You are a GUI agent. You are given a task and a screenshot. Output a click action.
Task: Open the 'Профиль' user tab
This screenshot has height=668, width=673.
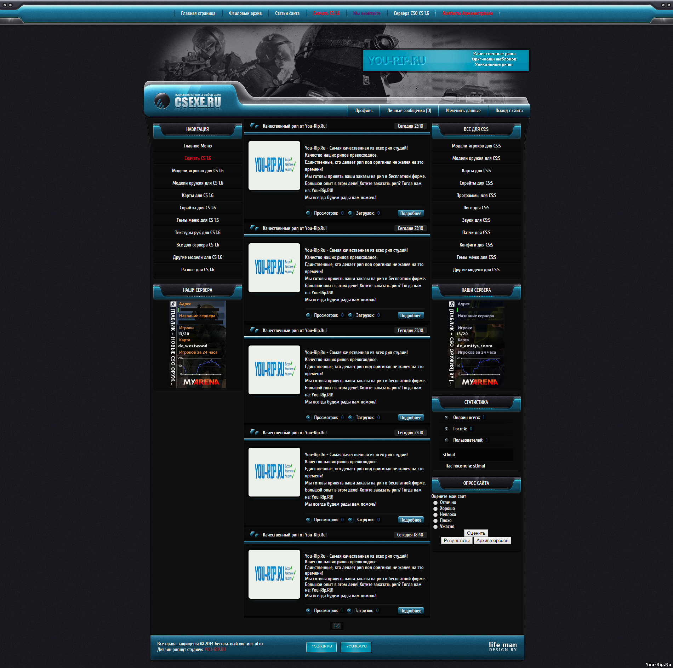click(364, 111)
